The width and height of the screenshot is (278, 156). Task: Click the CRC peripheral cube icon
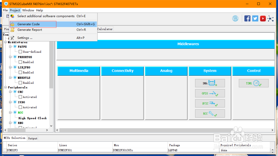point(15,92)
